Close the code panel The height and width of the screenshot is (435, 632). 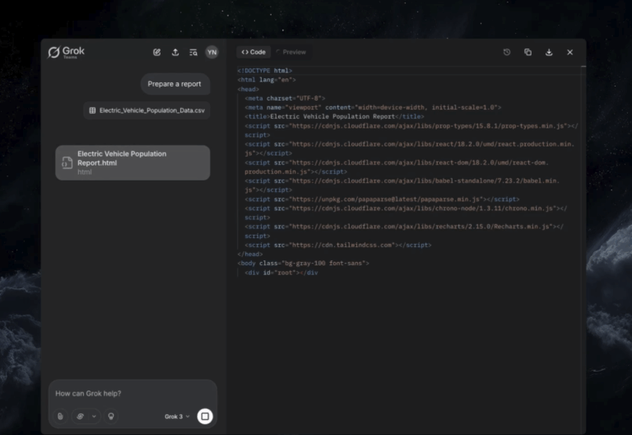(569, 52)
